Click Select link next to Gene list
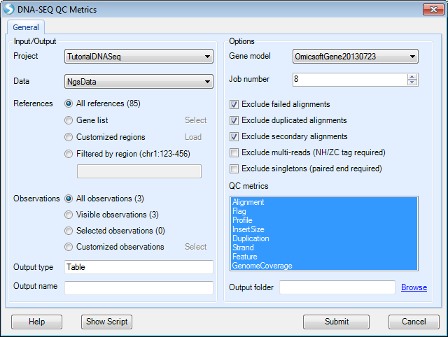448x337 pixels. point(195,120)
